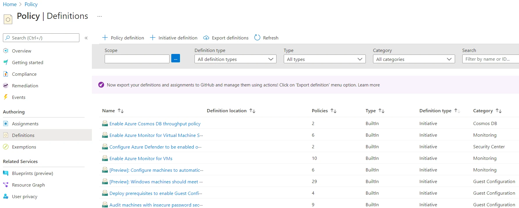This screenshot has height=208, width=519.
Task: Click the Home breadcrumb link
Action: pyautogui.click(x=10, y=4)
